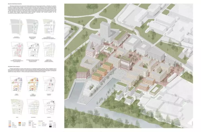Image resolution: width=201 pixels, height=132 pixels.
Task: Open the second-row right diagram with light grey blocks
Action: click(49, 50)
